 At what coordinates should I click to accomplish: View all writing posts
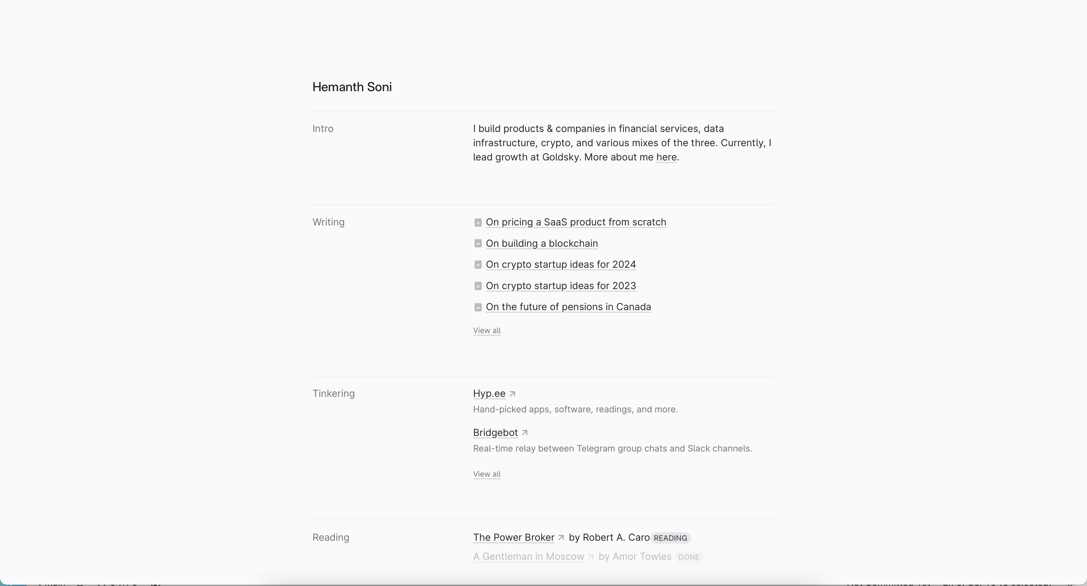pyautogui.click(x=487, y=331)
